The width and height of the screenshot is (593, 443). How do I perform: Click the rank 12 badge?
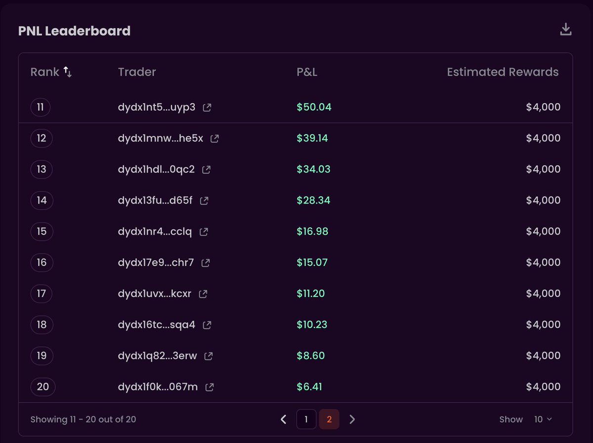(42, 138)
